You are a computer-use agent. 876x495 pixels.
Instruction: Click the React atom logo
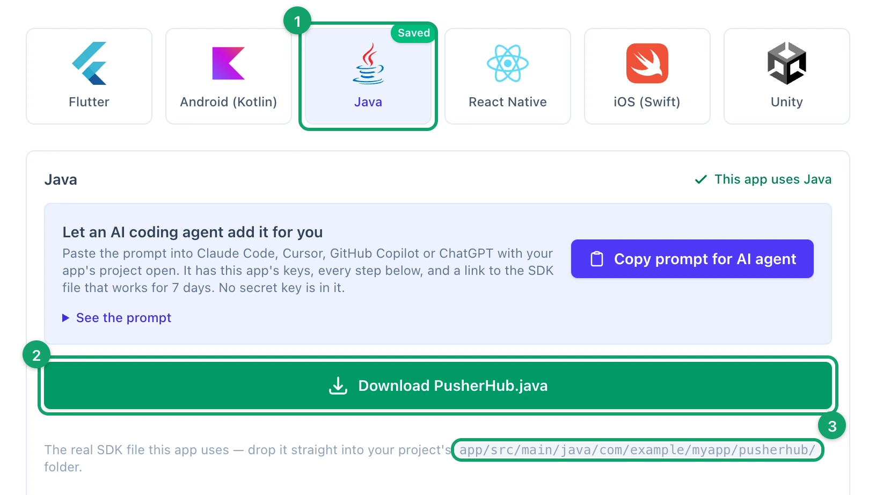coord(508,63)
